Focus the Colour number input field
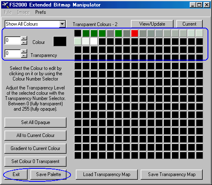 point(13,40)
